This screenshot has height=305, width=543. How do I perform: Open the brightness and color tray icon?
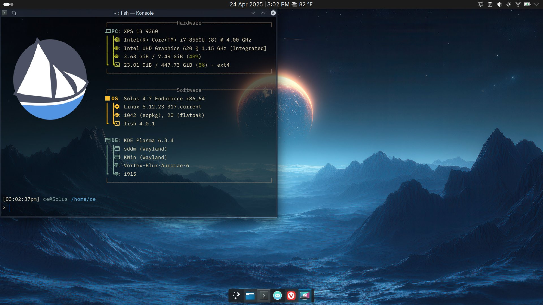tap(509, 4)
